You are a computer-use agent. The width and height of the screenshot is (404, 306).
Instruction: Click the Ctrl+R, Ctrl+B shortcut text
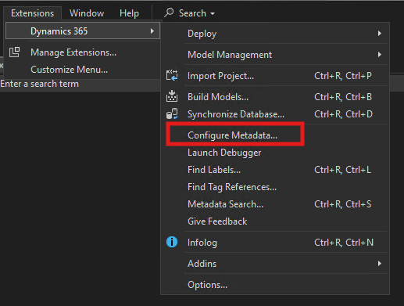point(343,97)
